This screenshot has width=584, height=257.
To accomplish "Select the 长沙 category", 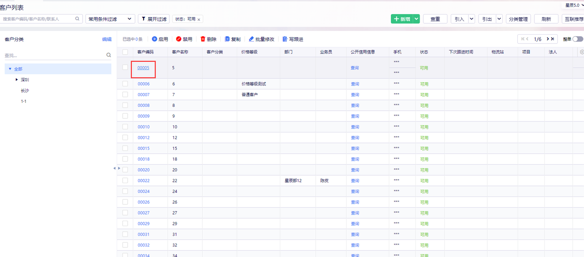I will click(x=25, y=91).
